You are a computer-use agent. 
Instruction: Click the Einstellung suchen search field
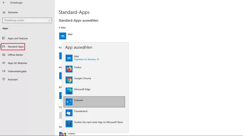point(25,20)
